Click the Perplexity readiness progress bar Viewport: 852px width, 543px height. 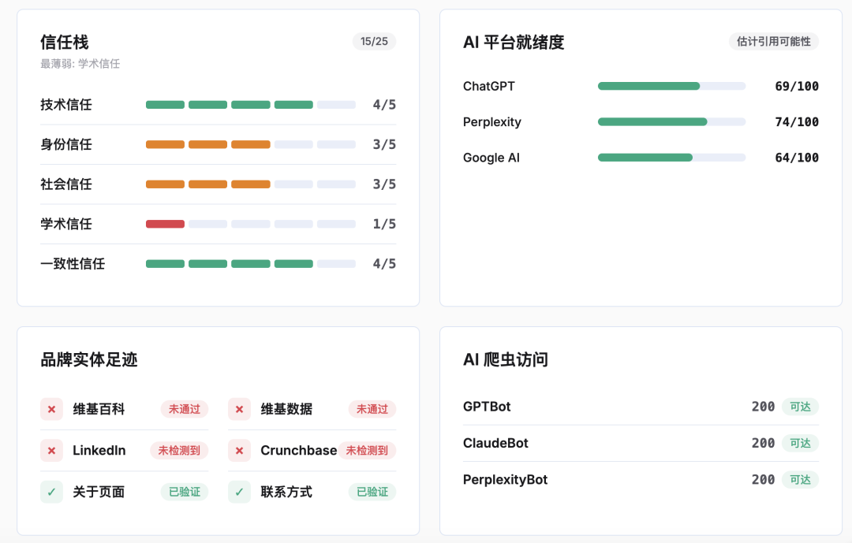[x=671, y=121]
